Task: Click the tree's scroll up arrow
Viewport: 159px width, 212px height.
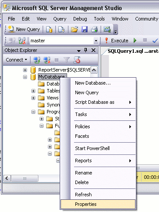Action: (94, 70)
